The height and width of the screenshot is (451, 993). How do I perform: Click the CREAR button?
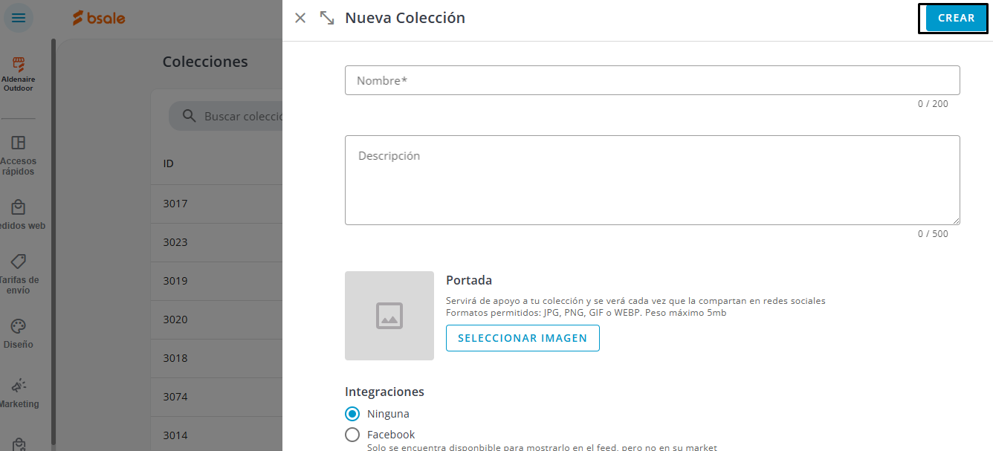pos(956,19)
